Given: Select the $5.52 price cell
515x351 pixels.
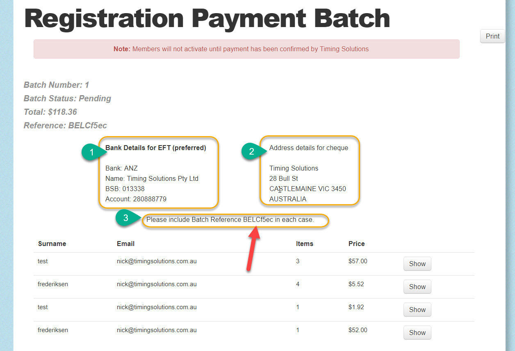Looking at the screenshot, I should (x=356, y=284).
